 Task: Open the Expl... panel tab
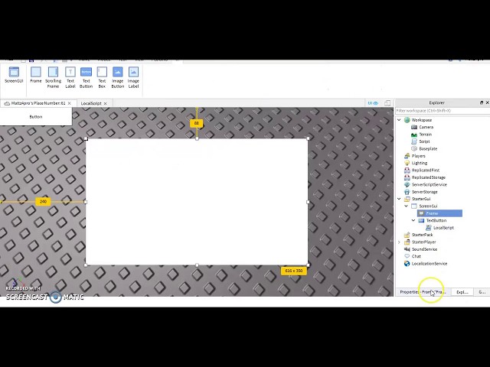click(x=462, y=292)
